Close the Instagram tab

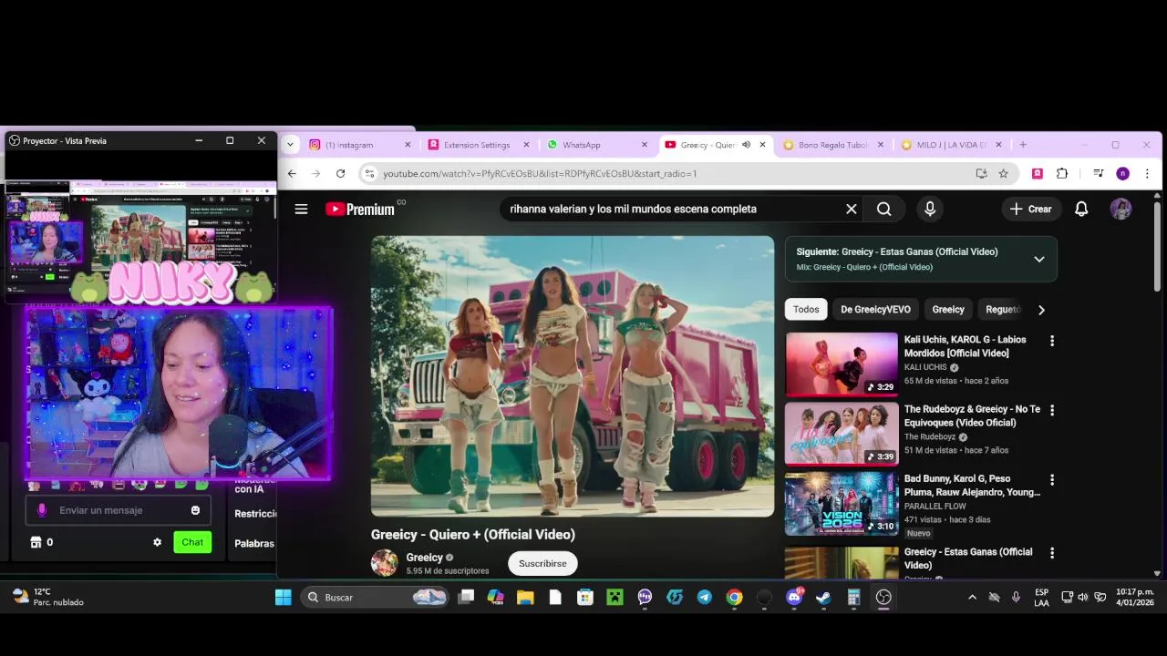point(408,145)
